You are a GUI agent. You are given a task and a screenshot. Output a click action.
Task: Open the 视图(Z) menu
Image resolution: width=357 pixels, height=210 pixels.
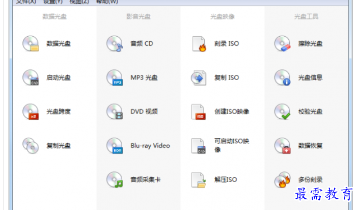click(79, 2)
